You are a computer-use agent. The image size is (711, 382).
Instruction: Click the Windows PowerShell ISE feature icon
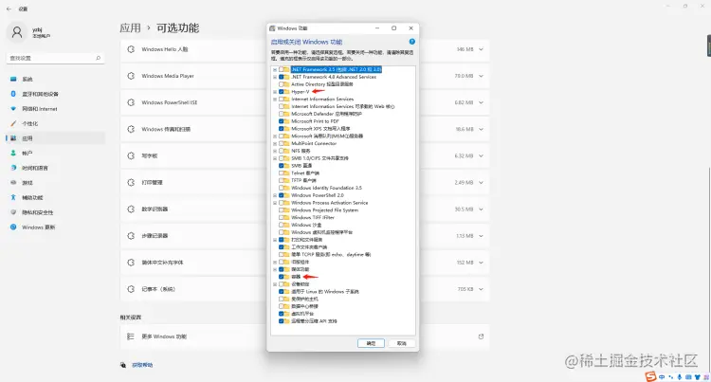[131, 102]
